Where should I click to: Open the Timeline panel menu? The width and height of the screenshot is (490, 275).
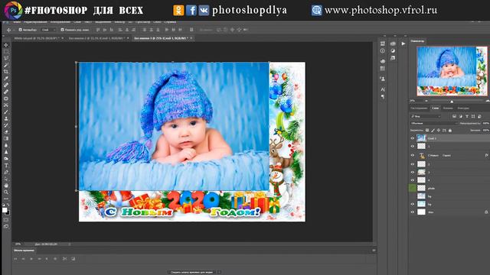tap(374, 251)
